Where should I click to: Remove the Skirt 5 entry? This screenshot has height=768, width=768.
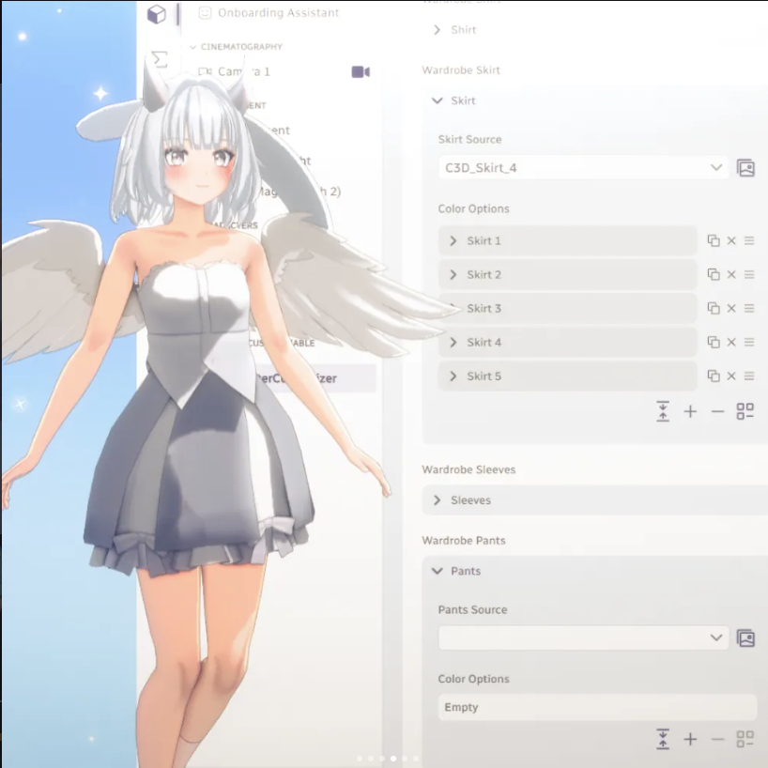click(731, 376)
